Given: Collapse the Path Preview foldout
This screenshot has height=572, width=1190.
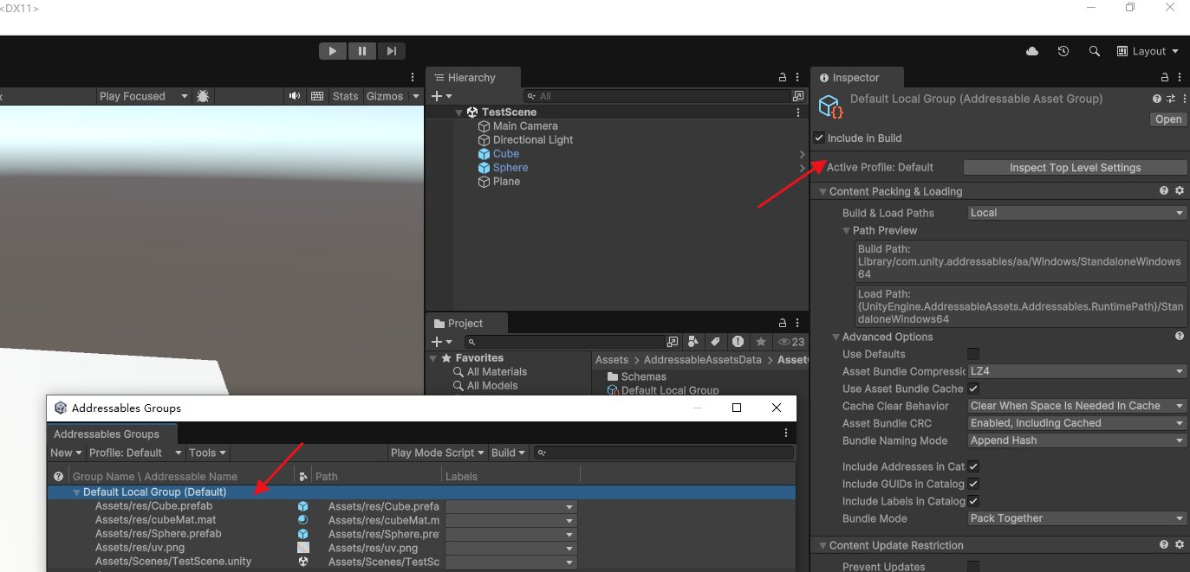Looking at the screenshot, I should [846, 231].
